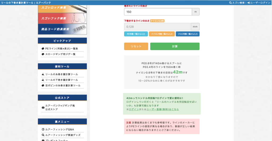Click the icon beside 空ボビンの糸巻き量計算ツール

(x=43, y=85)
